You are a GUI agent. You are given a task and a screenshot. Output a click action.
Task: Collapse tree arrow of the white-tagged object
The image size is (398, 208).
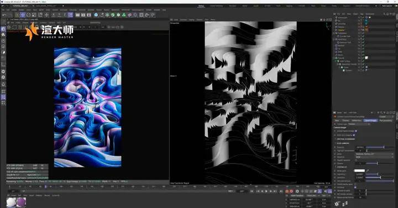pos(334,58)
